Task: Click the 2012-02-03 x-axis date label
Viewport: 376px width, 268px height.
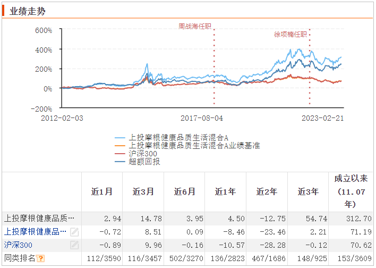Action: (x=62, y=118)
